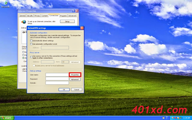Open the Windows Start menu
192x120 pixels.
coord(7,118)
